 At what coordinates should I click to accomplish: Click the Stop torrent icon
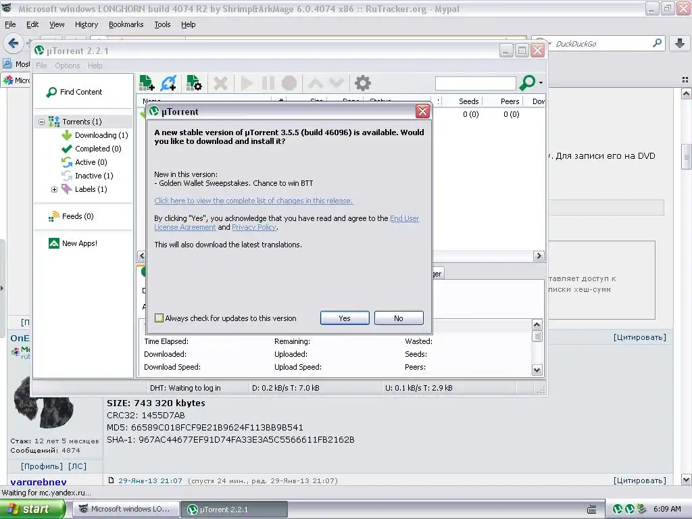coord(289,83)
